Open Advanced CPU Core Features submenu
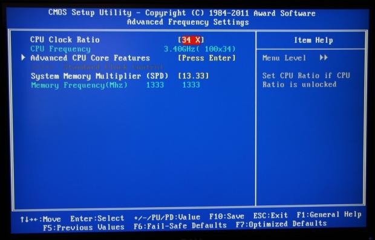 (90, 58)
